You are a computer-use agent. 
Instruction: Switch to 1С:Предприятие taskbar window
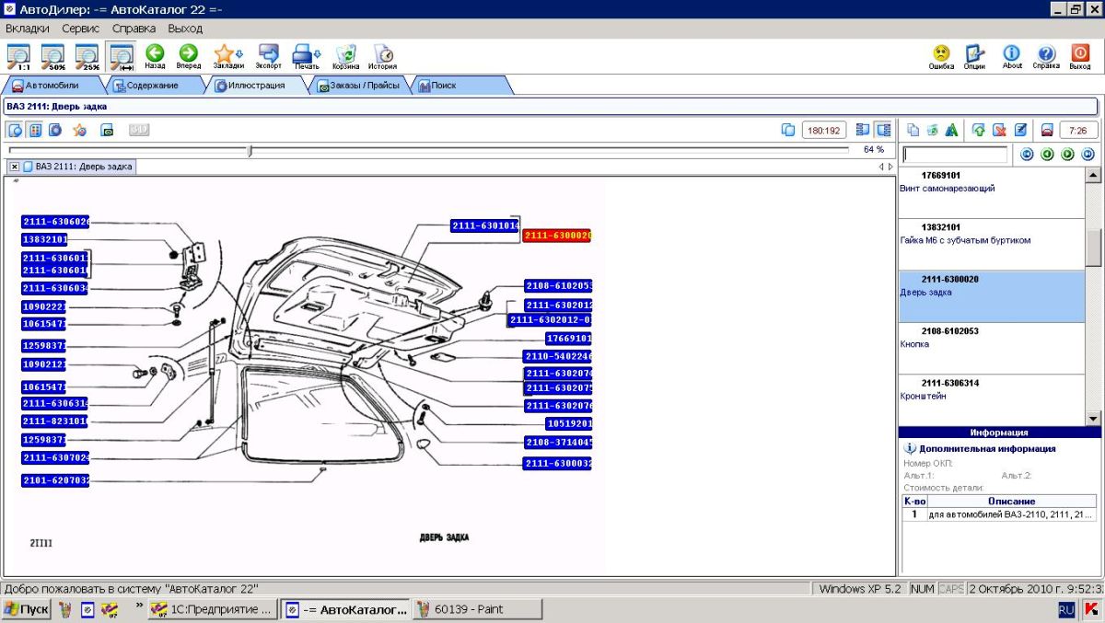point(212,609)
